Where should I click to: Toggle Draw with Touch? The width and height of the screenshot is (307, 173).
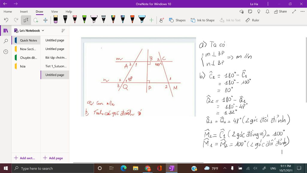point(161,20)
